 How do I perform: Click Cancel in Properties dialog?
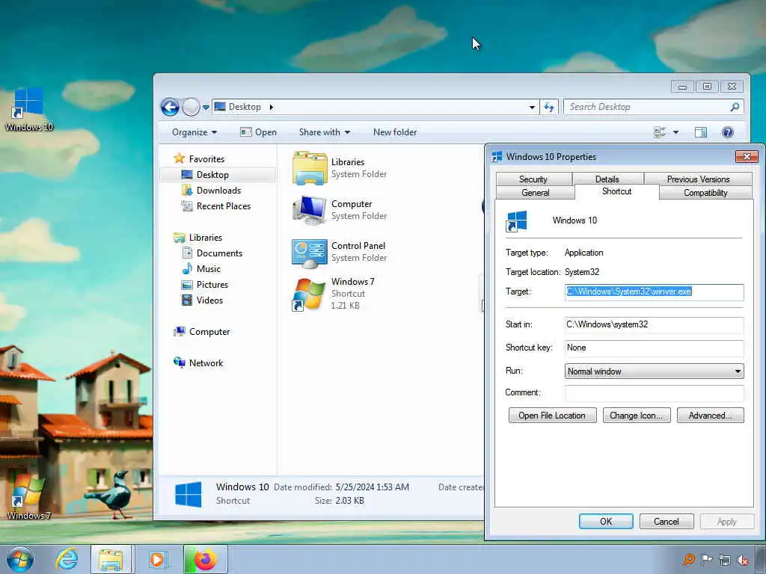[667, 521]
